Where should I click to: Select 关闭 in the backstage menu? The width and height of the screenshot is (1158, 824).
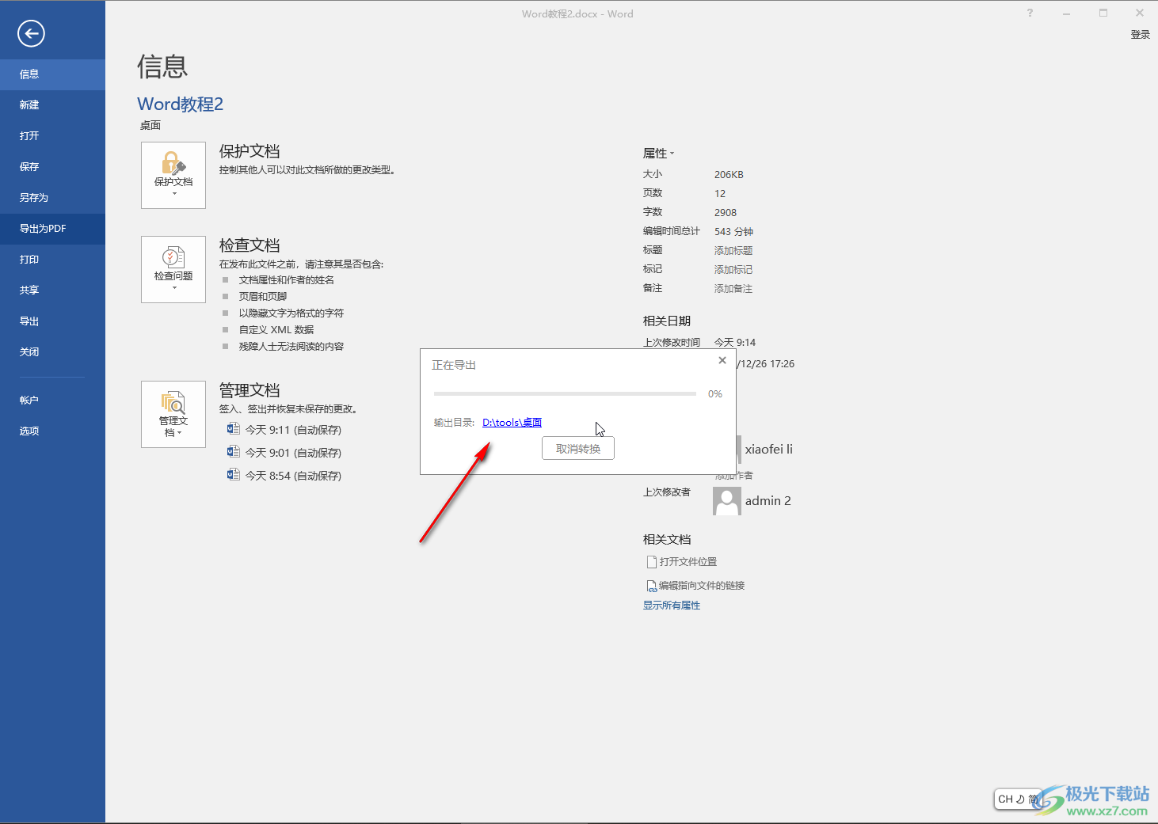click(x=52, y=352)
